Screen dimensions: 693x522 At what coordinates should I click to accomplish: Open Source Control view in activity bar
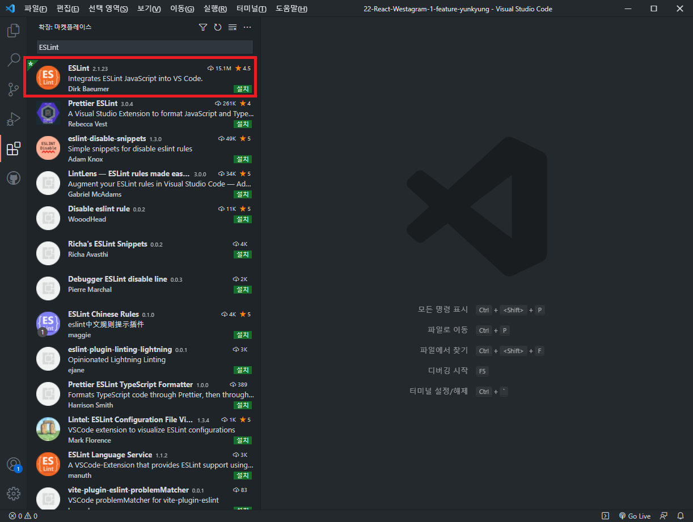[x=13, y=90]
